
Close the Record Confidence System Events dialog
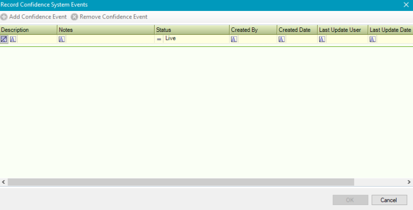pyautogui.click(x=406, y=4)
